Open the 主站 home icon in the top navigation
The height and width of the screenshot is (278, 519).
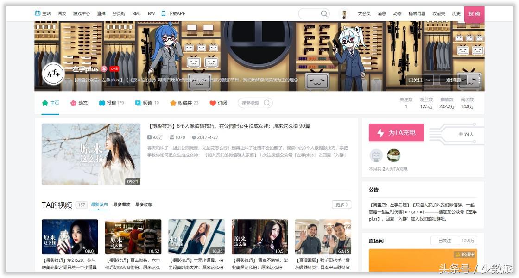pos(38,13)
